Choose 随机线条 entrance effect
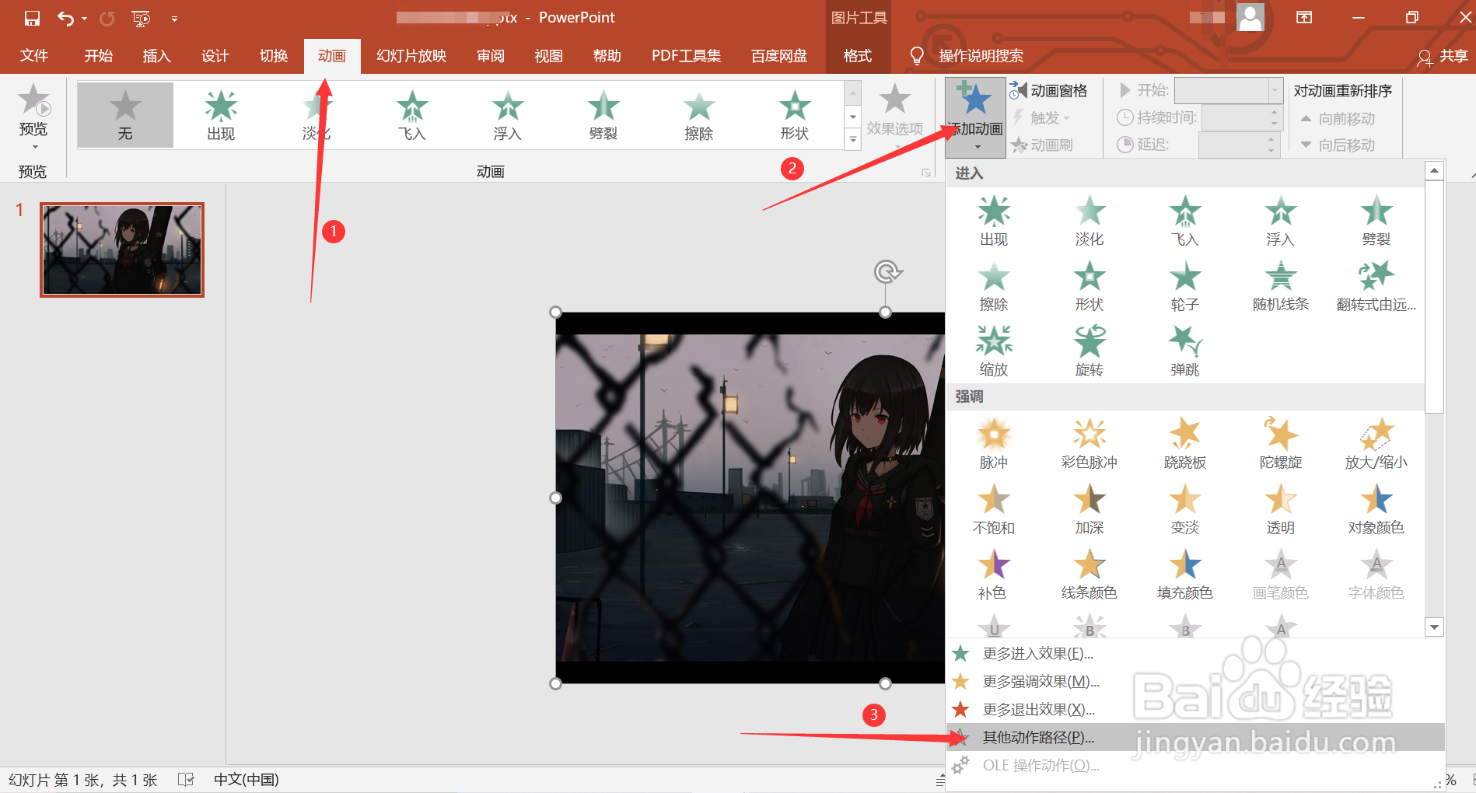The width and height of the screenshot is (1476, 793). 1281,286
